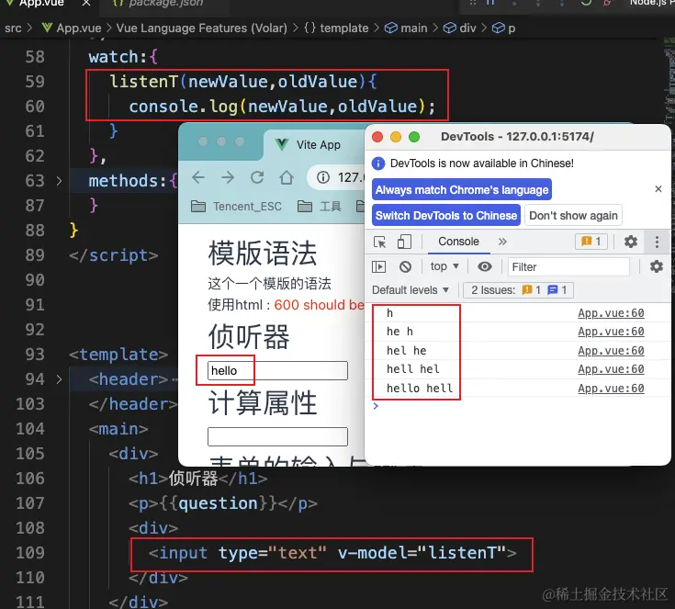Click the browser forward arrow
This screenshot has width=675, height=609.
coord(228,177)
